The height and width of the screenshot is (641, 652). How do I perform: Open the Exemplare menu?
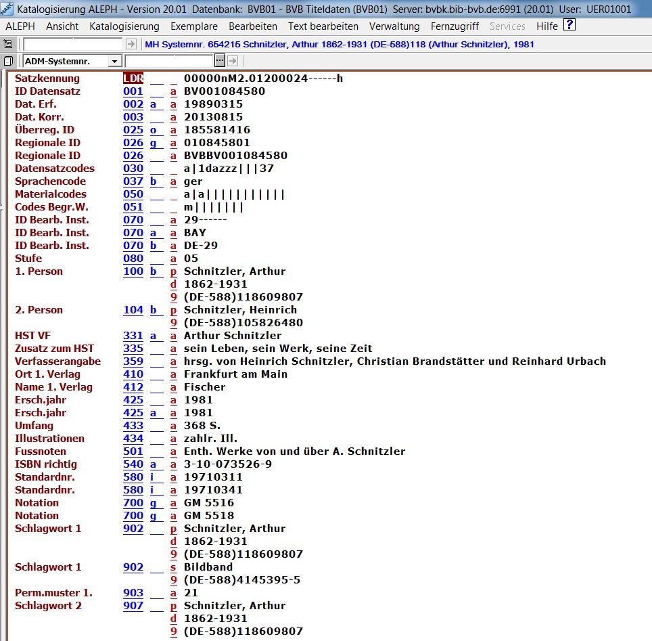(x=194, y=26)
